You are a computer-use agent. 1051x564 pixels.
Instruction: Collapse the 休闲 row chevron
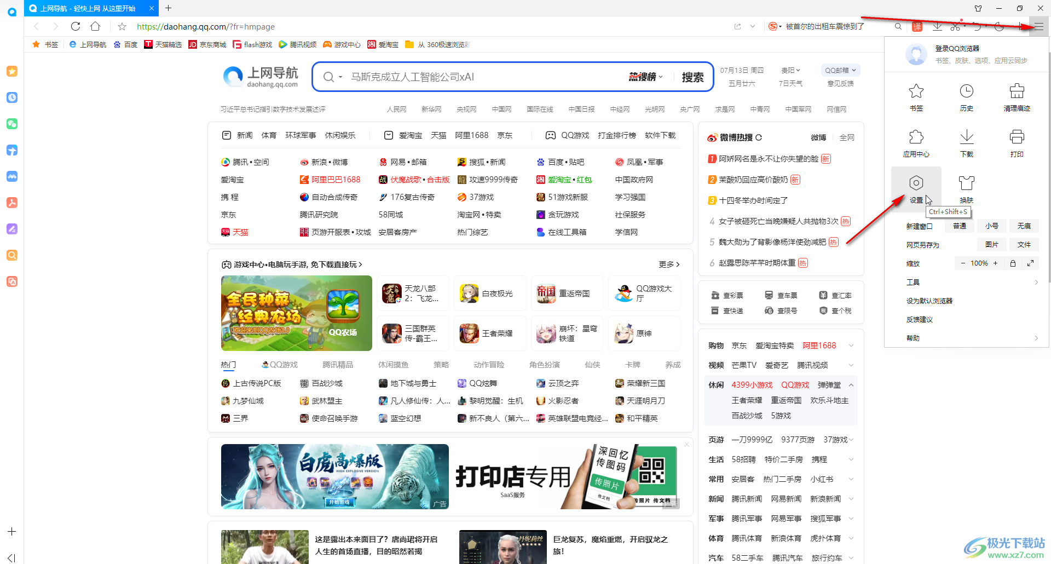point(851,385)
